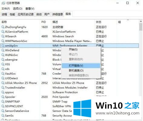Viewport: 143px width, 121px height.
Task: Select the 服务 tab
Action: click(x=68, y=14)
